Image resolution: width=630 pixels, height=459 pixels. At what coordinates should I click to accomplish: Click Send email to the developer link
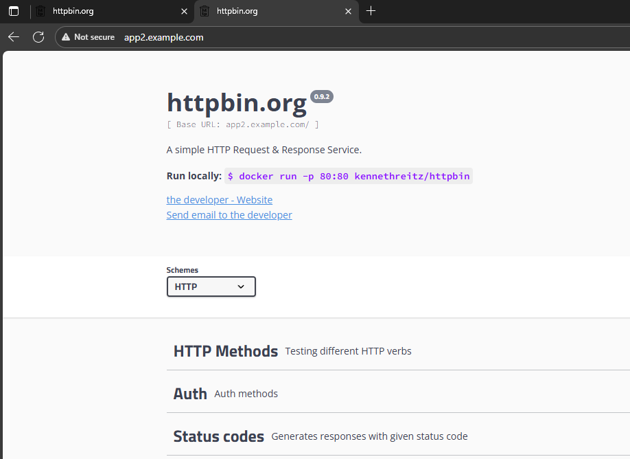click(x=229, y=215)
